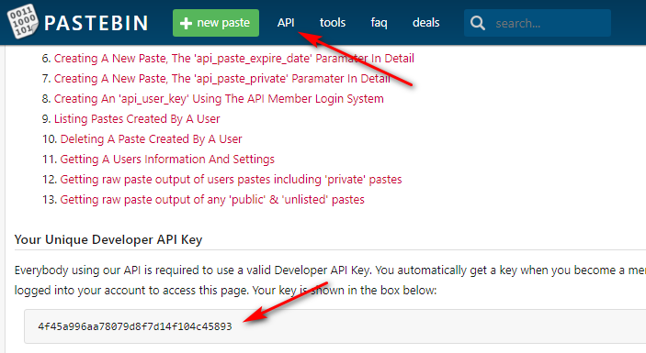Create a new paste with green button
Screen dimensions: 646x353
pos(216,23)
